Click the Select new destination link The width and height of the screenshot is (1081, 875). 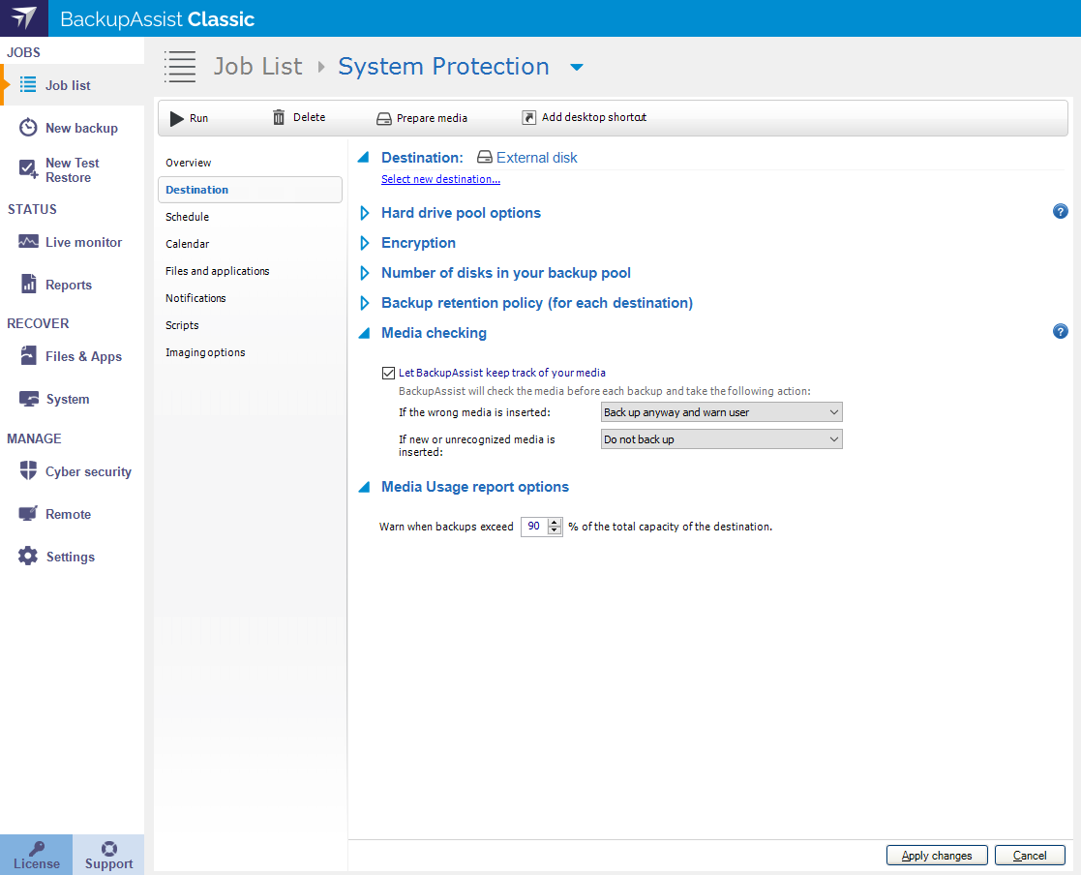440,179
